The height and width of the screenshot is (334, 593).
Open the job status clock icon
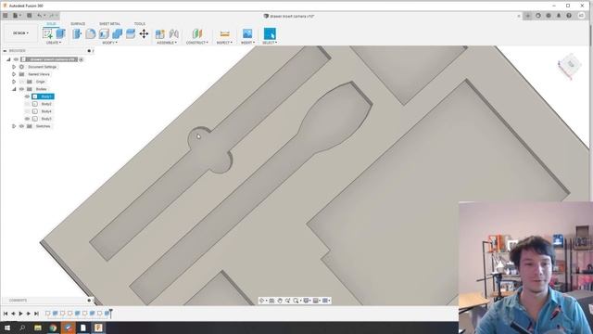(x=549, y=16)
